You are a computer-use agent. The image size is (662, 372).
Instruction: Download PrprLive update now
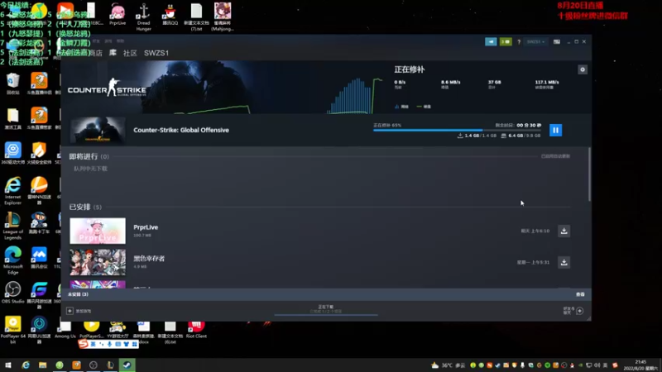564,231
